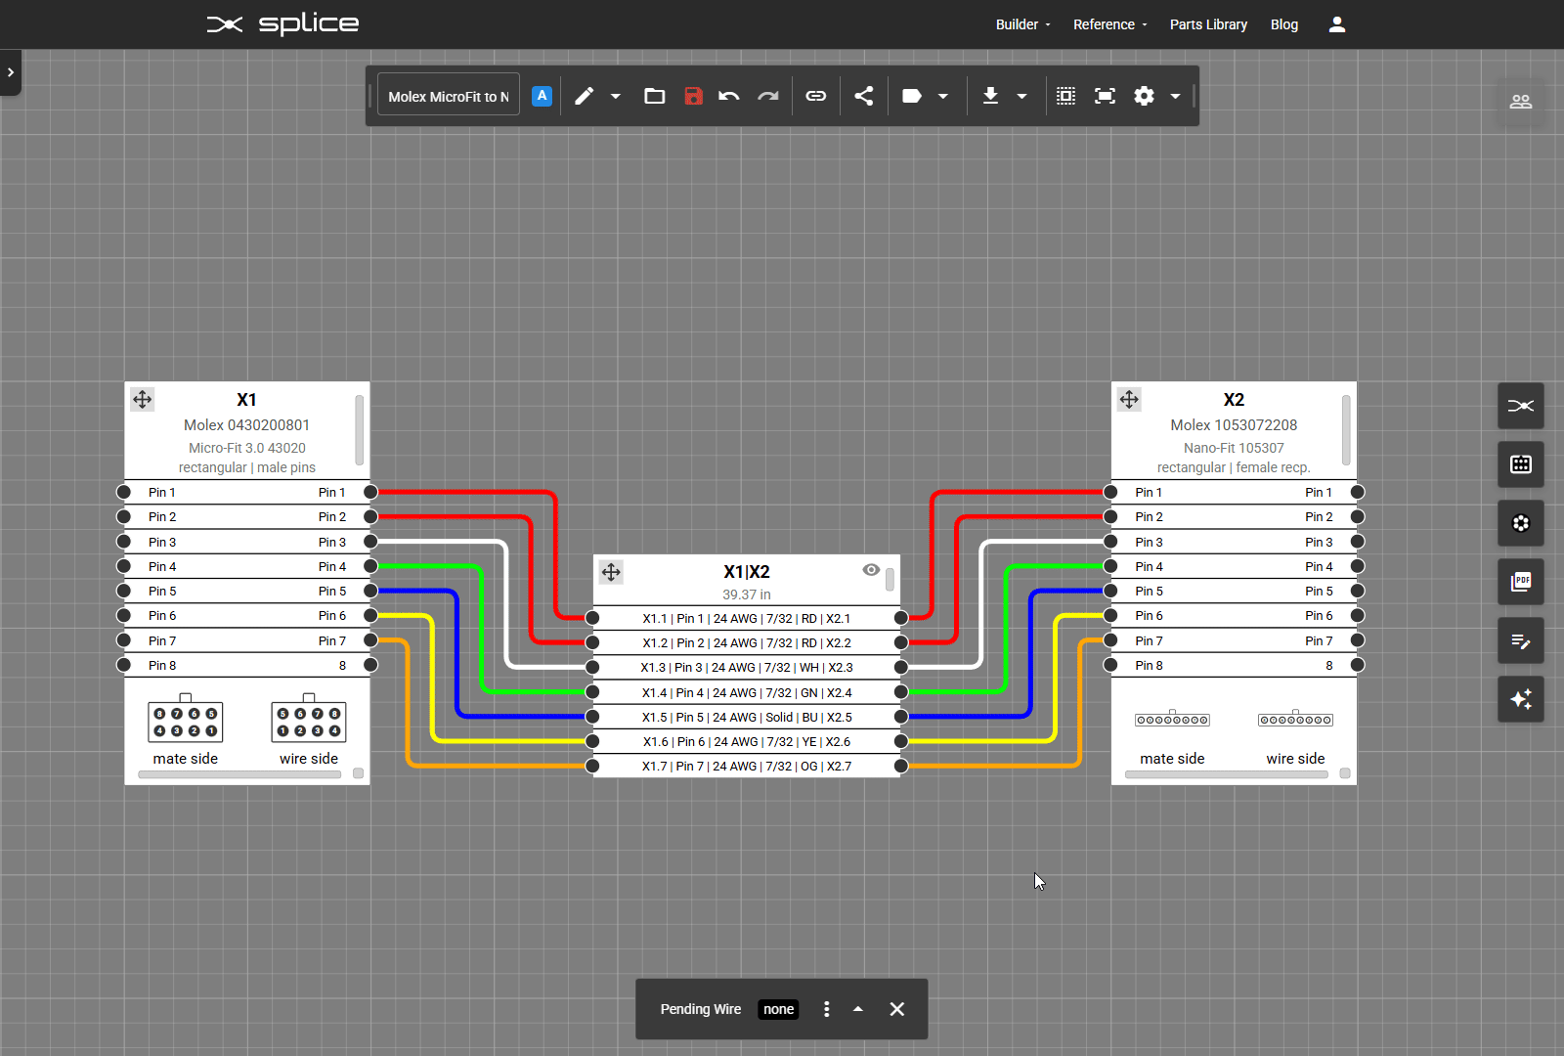Expand the download options dropdown
Screen dimensions: 1564x1056
click(1022, 96)
